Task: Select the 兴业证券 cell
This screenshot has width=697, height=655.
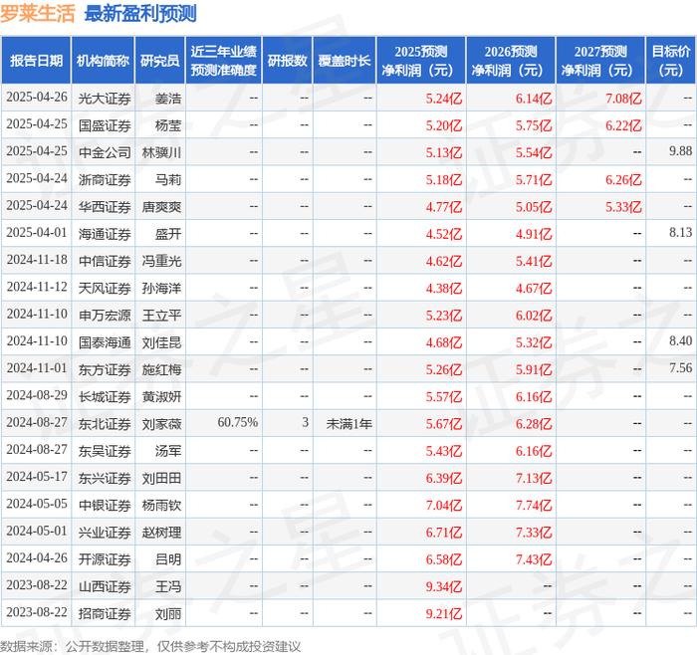Action: (105, 532)
